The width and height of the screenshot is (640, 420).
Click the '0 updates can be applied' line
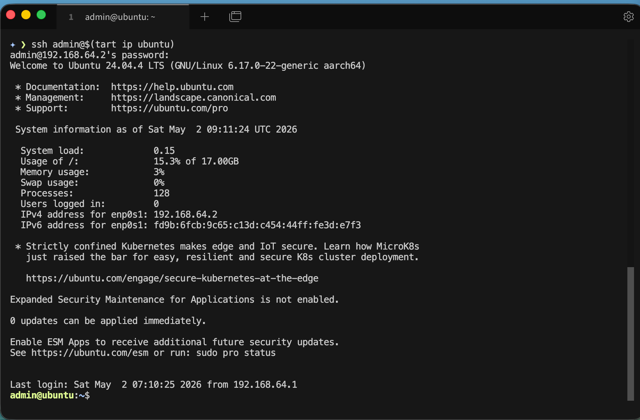(108, 321)
